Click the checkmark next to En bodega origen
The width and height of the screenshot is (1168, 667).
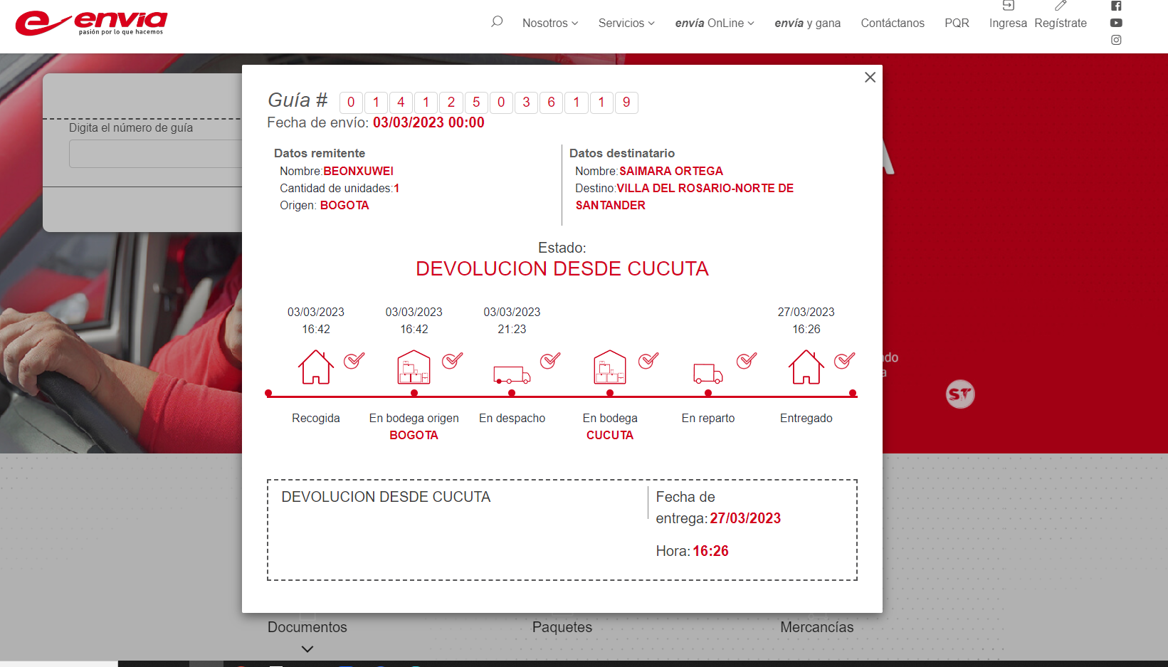pyautogui.click(x=453, y=360)
